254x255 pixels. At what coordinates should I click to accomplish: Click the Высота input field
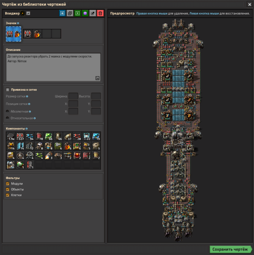pos(96,96)
